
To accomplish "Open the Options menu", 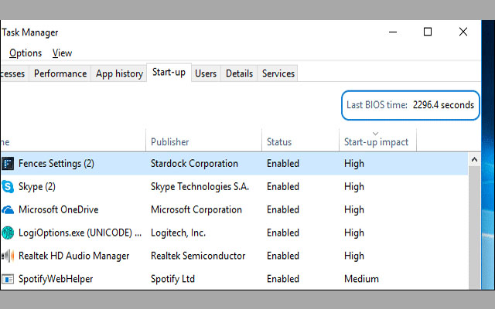I will click(26, 53).
